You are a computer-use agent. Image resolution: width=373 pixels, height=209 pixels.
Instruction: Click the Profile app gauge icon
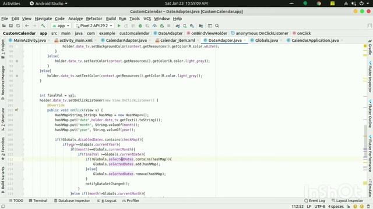(x=154, y=26)
